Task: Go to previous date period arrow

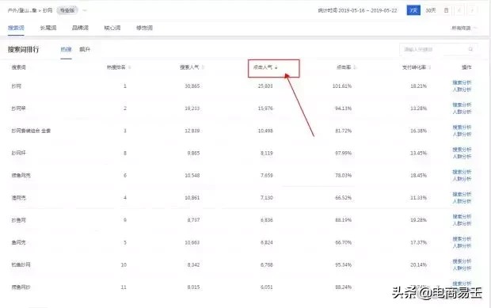Action: tap(459, 10)
